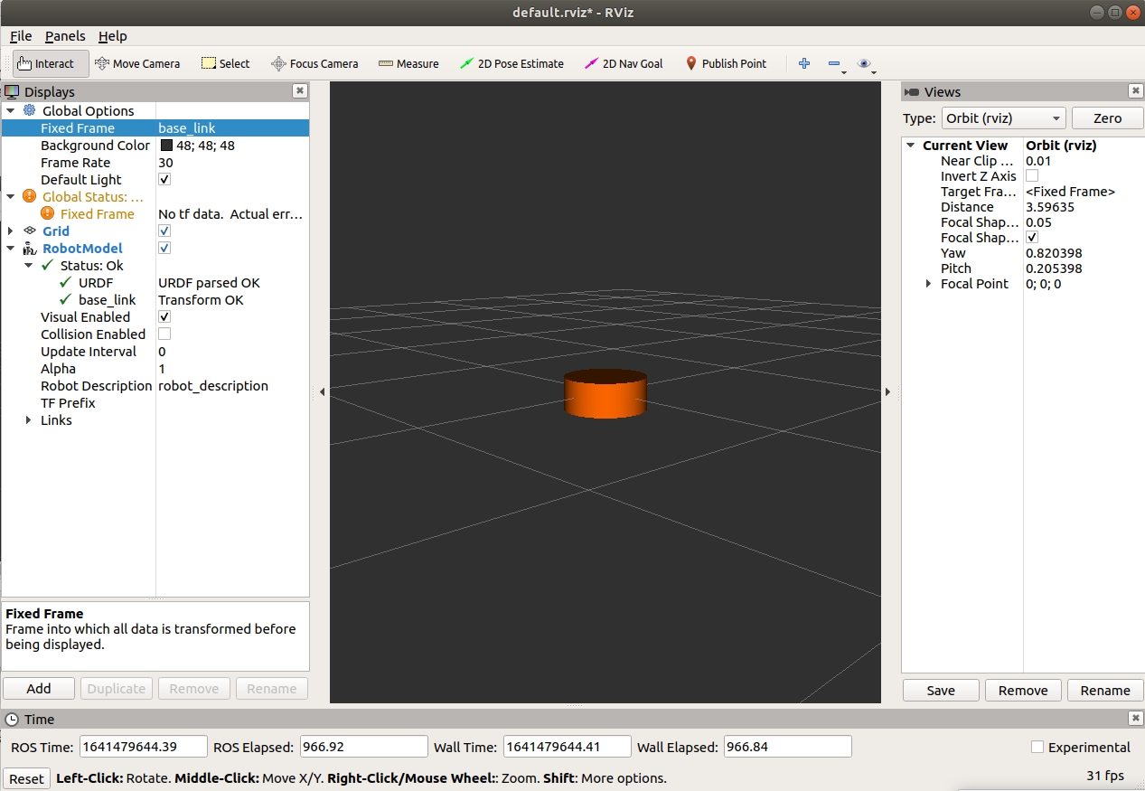The width and height of the screenshot is (1145, 791).
Task: Toggle the RobotModel display checkbox
Action: pos(164,248)
